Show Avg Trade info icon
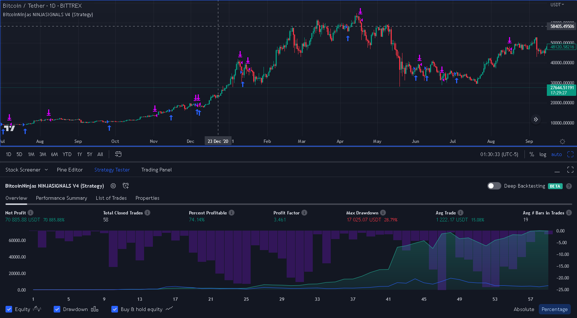Image resolution: width=577 pixels, height=318 pixels. point(460,213)
